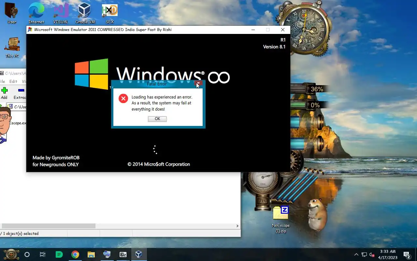This screenshot has height=261, width=417.
Task: Close the Windows Emulator window
Action: click(283, 30)
